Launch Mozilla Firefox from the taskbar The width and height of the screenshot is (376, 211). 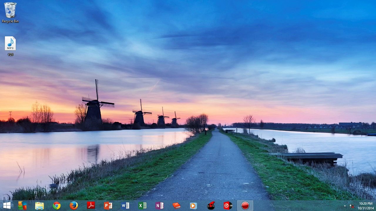point(73,206)
